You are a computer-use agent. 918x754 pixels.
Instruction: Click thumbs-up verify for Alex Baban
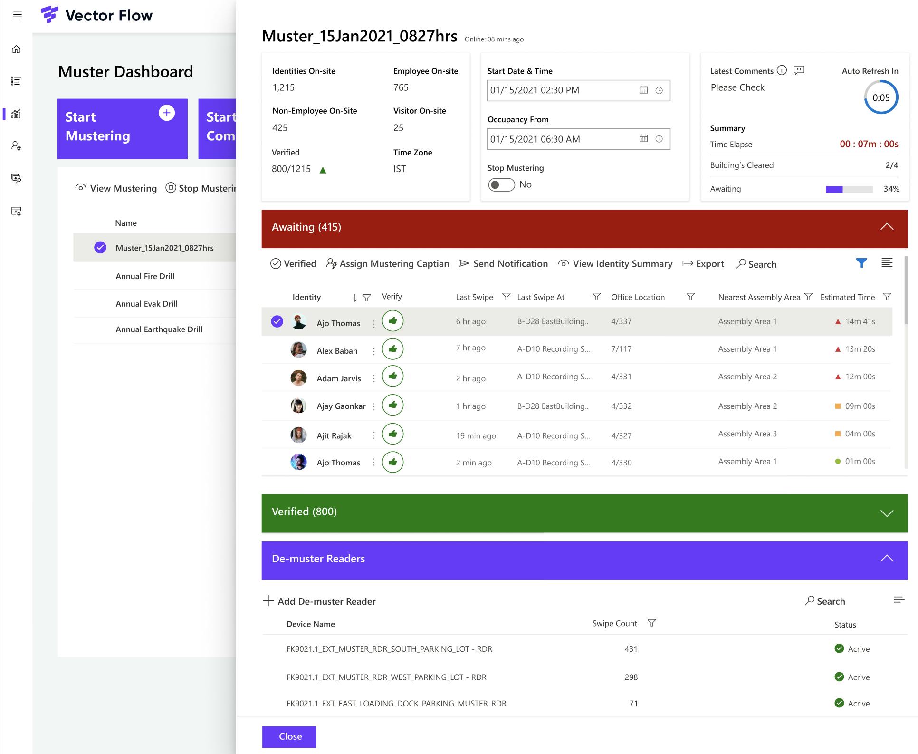coord(392,349)
